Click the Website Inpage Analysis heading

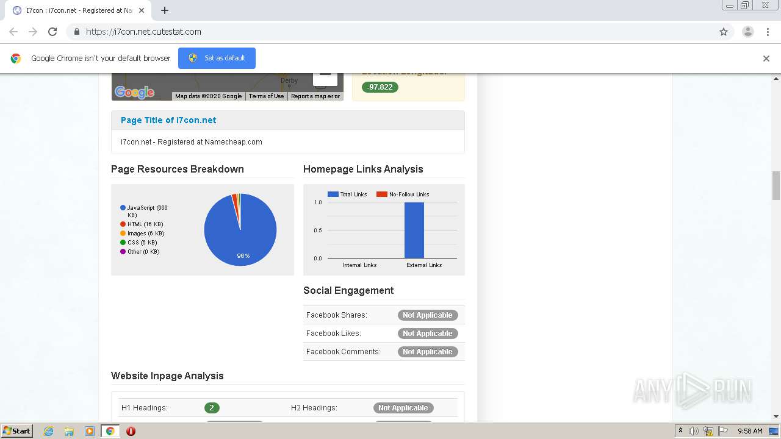point(167,376)
